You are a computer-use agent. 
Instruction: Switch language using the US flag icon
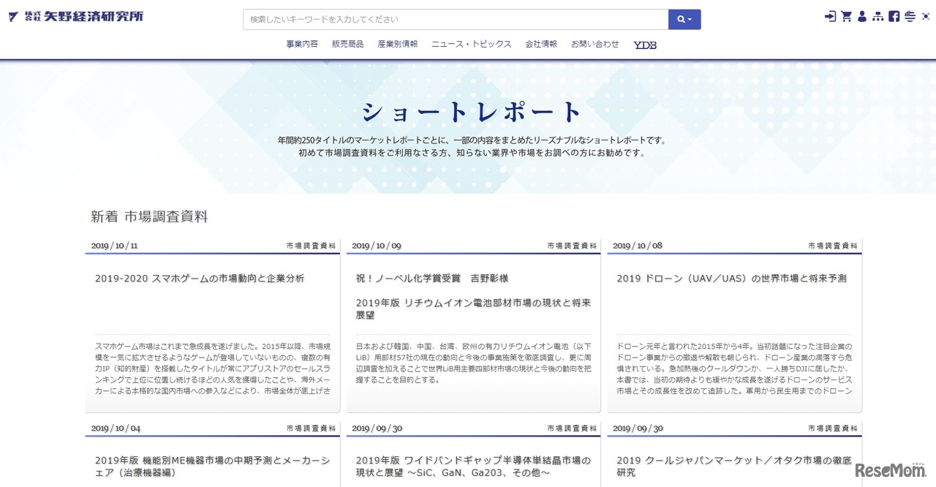point(910,16)
